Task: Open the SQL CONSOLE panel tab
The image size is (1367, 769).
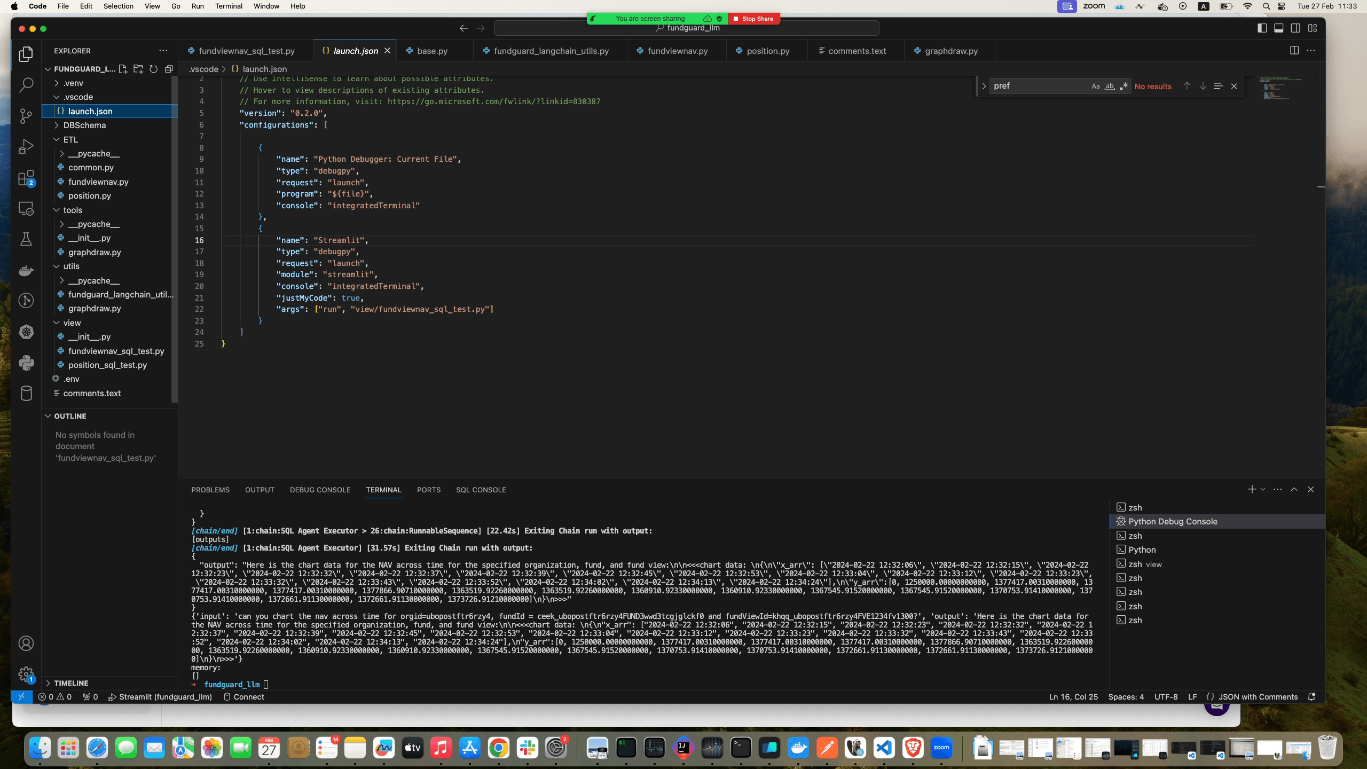Action: coord(481,490)
